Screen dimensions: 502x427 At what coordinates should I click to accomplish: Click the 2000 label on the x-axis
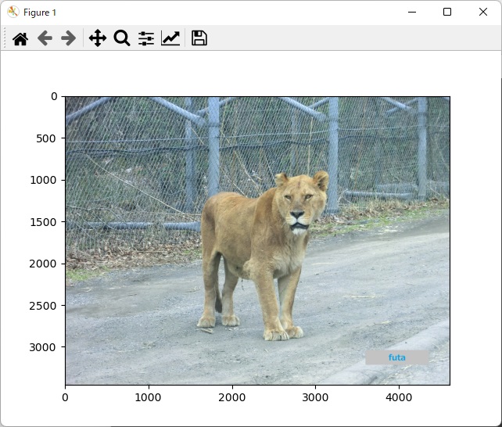(x=231, y=398)
